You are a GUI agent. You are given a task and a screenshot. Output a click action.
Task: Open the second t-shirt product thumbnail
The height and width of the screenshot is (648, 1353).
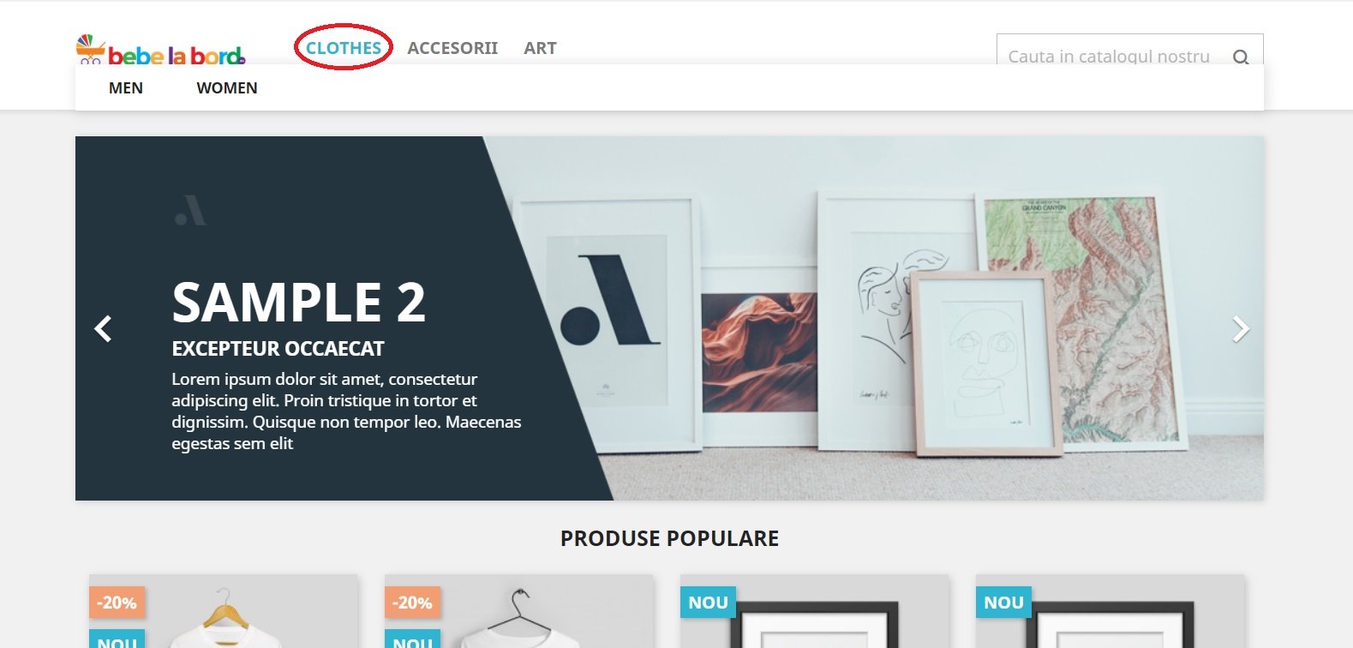pos(519,611)
